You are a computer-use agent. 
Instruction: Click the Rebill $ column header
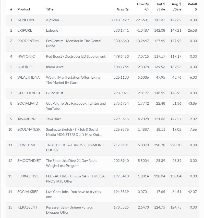pyautogui.click(x=192, y=7)
